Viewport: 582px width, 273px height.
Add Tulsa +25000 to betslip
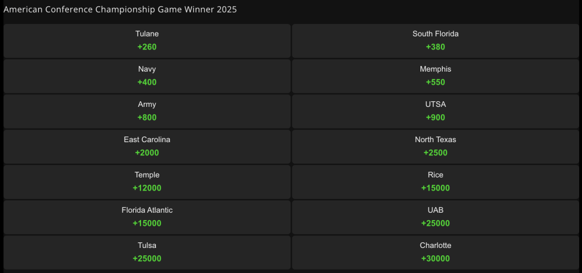(x=147, y=252)
